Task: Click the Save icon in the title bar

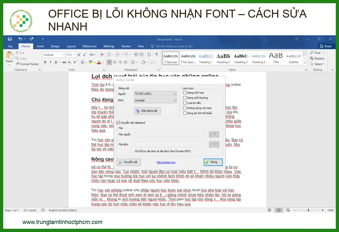Action: click(10, 39)
